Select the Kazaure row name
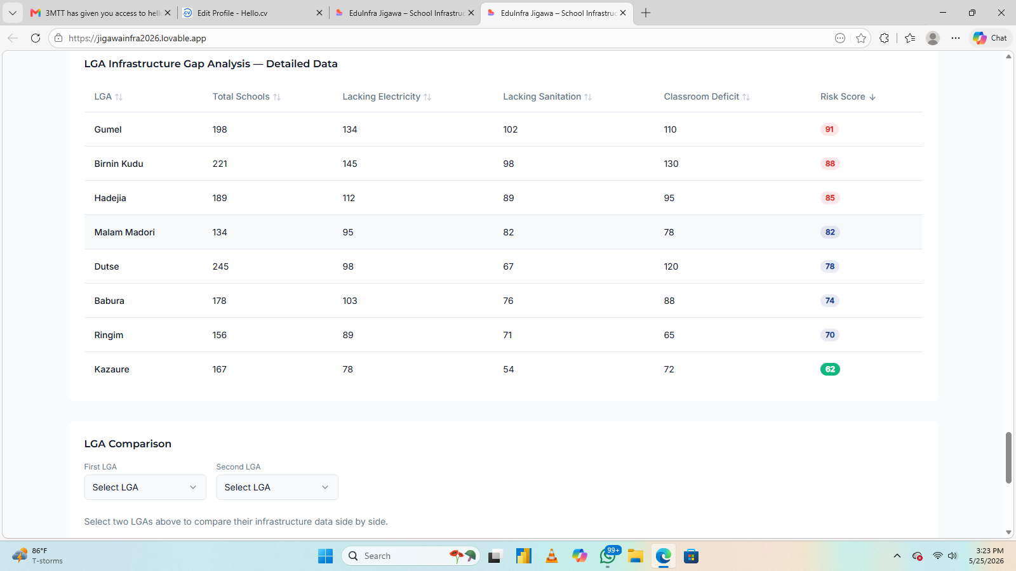 click(x=112, y=369)
